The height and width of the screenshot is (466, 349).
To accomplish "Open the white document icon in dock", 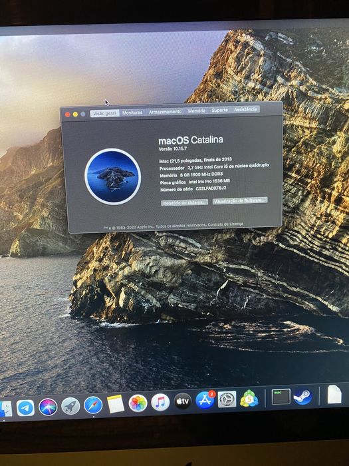I will [x=334, y=395].
